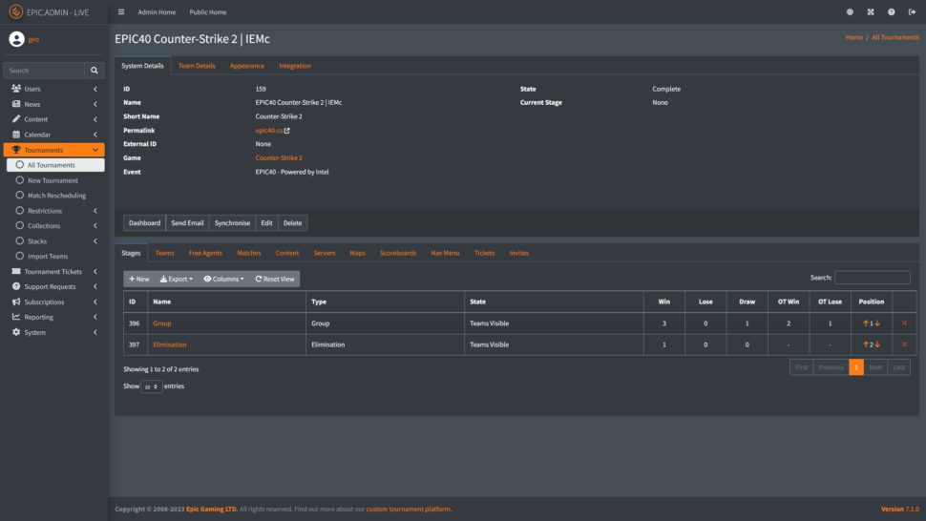Move Group stage down with arrow
Viewport: 926px width, 521px height.
[x=877, y=323]
